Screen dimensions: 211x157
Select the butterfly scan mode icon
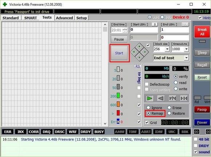pos(184,98)
